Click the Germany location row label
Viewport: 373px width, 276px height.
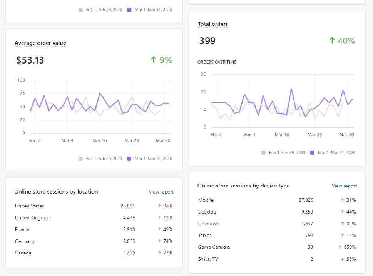[25, 241]
